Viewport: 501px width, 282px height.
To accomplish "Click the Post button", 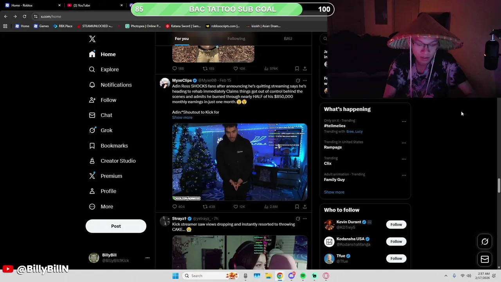I will 116,226.
